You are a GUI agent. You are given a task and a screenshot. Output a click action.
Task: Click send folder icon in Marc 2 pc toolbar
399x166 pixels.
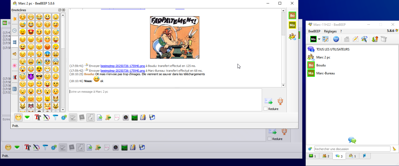108,117
